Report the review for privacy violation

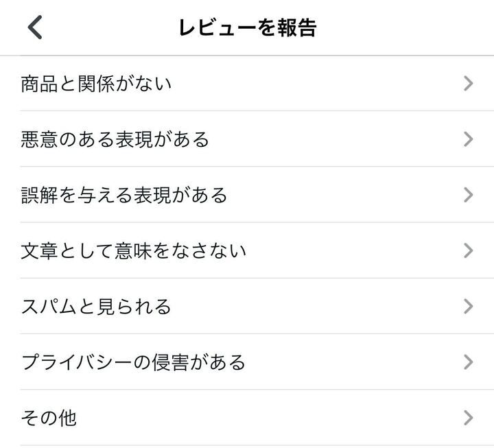(x=257, y=362)
